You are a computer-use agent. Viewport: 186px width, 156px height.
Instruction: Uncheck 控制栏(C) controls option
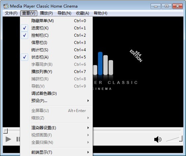(x=56, y=35)
